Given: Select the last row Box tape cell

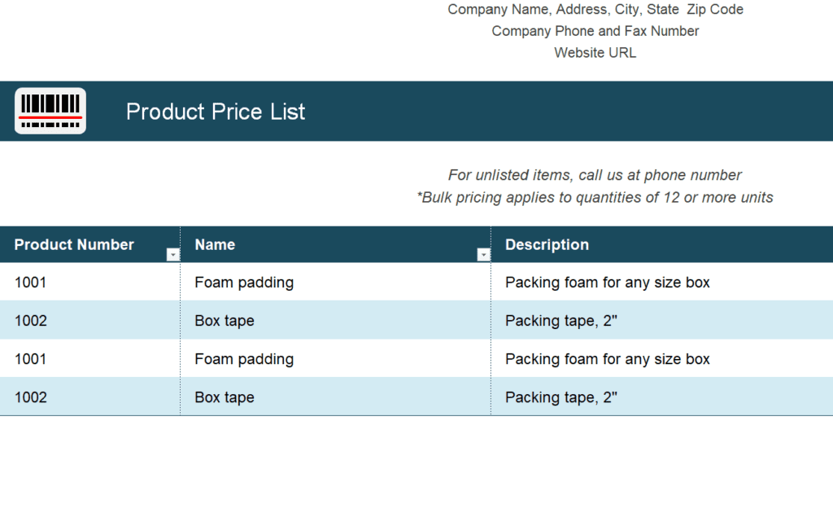Looking at the screenshot, I should [x=335, y=397].
